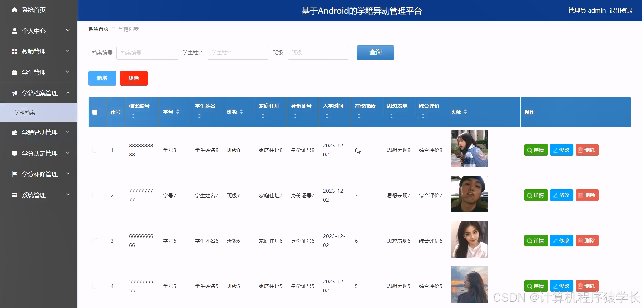Select the 系统管理 list icon
The height and width of the screenshot is (308, 642).
(x=14, y=195)
